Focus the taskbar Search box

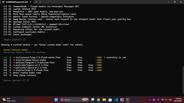[74, 100]
